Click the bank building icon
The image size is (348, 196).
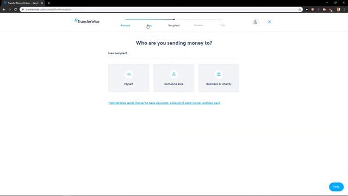coord(219,74)
